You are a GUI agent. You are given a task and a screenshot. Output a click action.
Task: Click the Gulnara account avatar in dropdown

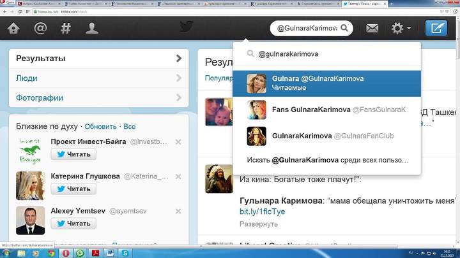click(x=256, y=83)
